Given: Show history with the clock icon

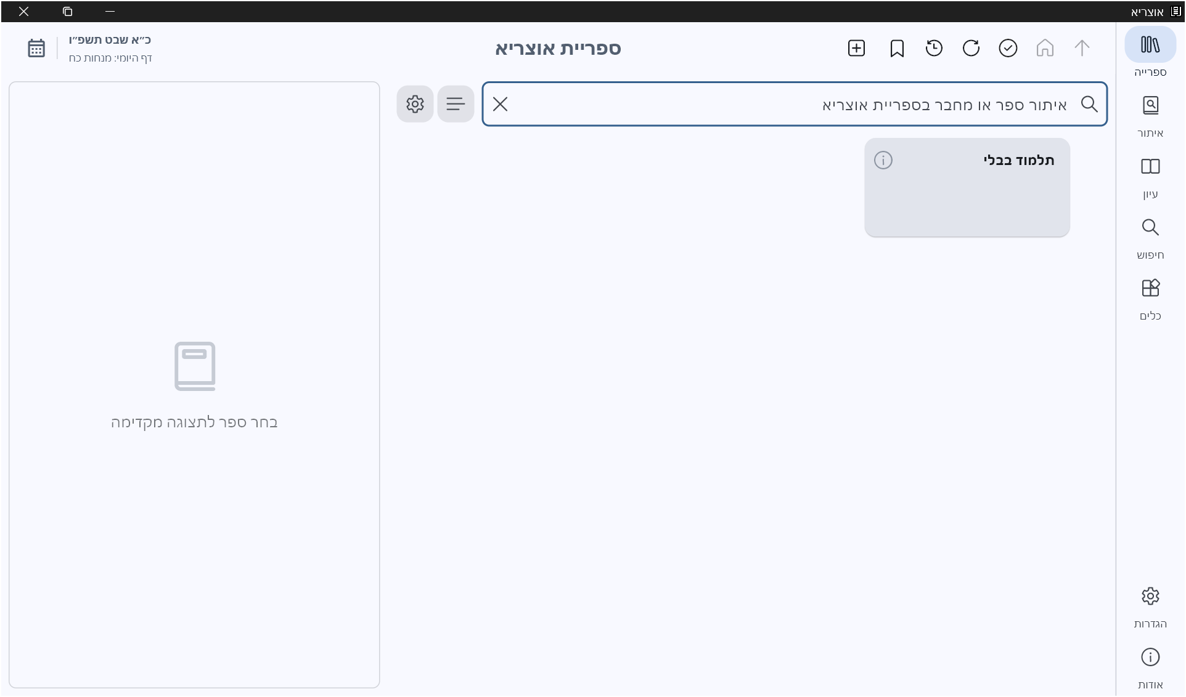Looking at the screenshot, I should click(934, 48).
